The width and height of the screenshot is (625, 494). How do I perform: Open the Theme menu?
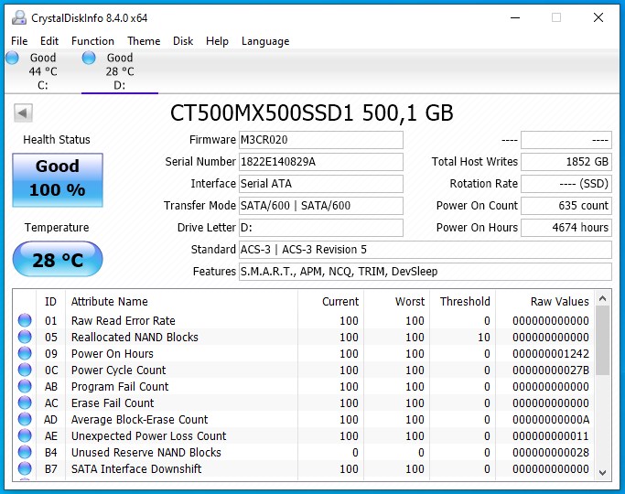click(x=144, y=41)
